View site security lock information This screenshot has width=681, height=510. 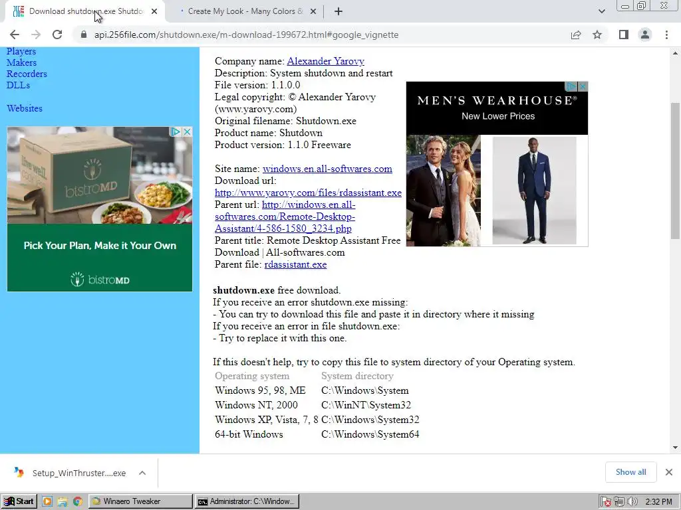pos(83,35)
